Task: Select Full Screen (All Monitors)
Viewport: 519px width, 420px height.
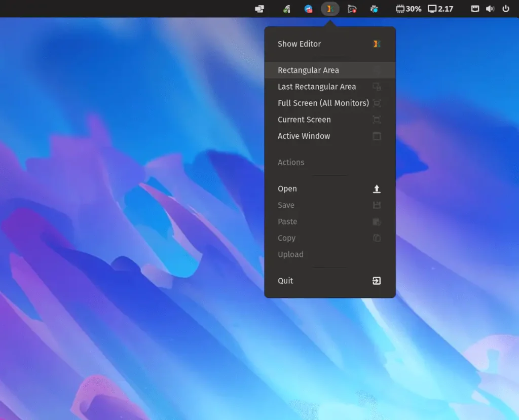Action: (x=323, y=103)
